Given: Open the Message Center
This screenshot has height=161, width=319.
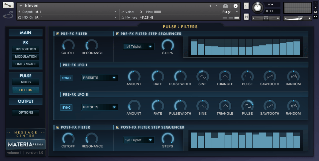Looking at the screenshot, I should pyautogui.click(x=26, y=134).
